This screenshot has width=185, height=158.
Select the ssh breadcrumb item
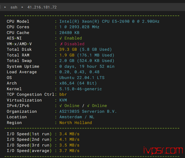point(14,7)
